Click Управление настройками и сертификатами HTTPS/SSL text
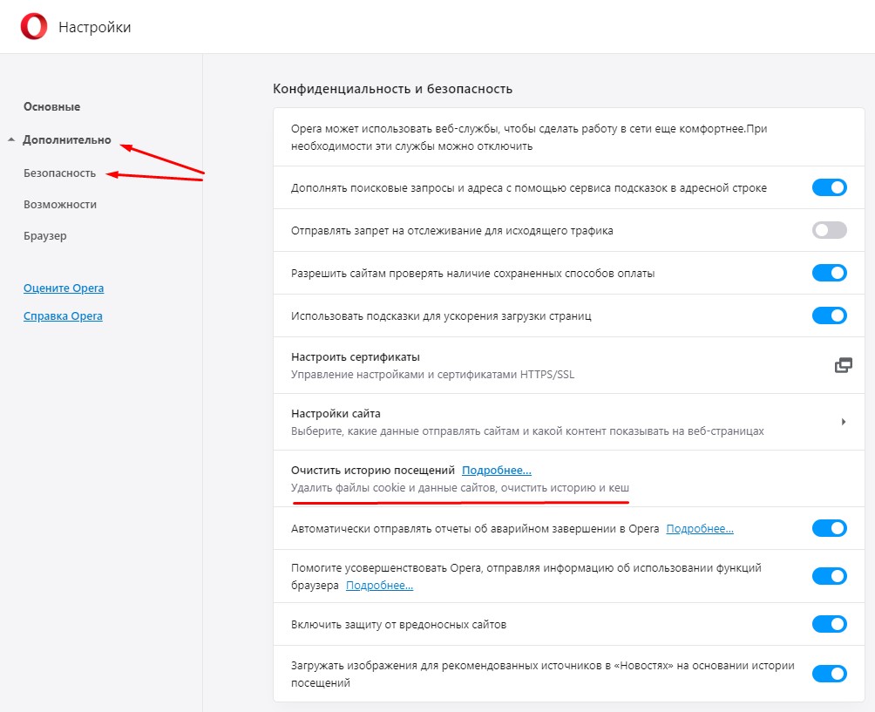875x712 pixels. tap(432, 375)
